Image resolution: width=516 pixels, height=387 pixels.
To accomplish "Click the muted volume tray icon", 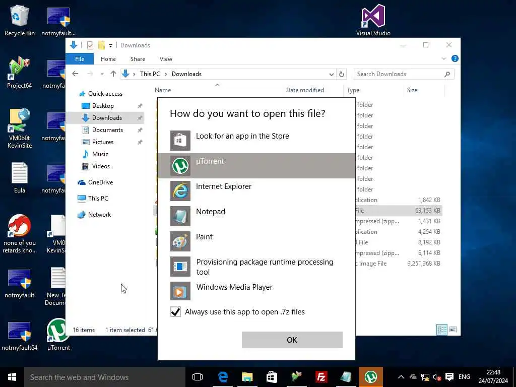I will [437, 377].
